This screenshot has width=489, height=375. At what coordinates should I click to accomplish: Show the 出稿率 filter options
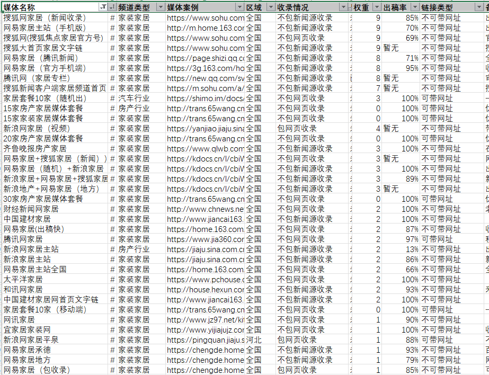pyautogui.click(x=414, y=7)
